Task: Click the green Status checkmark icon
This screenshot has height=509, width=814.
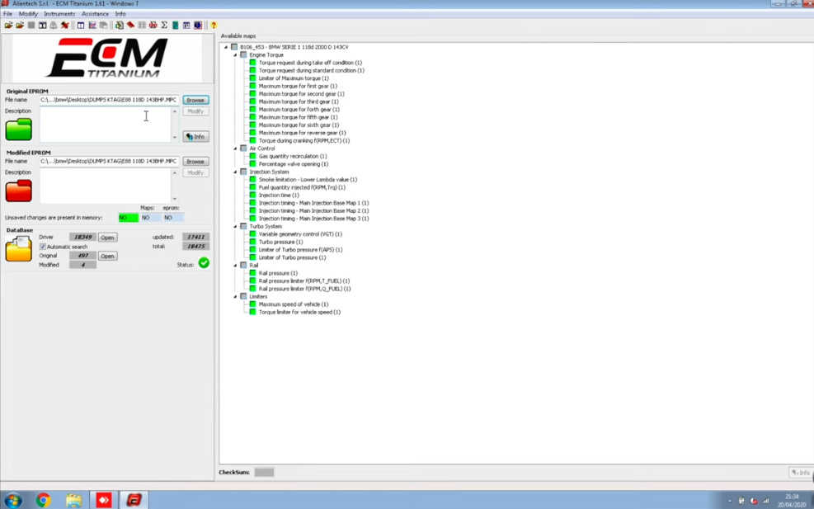Action: (x=204, y=263)
